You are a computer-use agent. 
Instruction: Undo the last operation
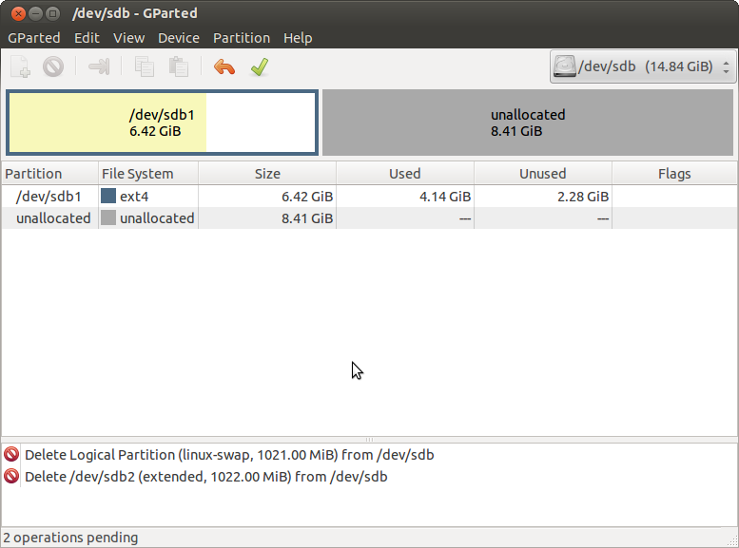224,67
